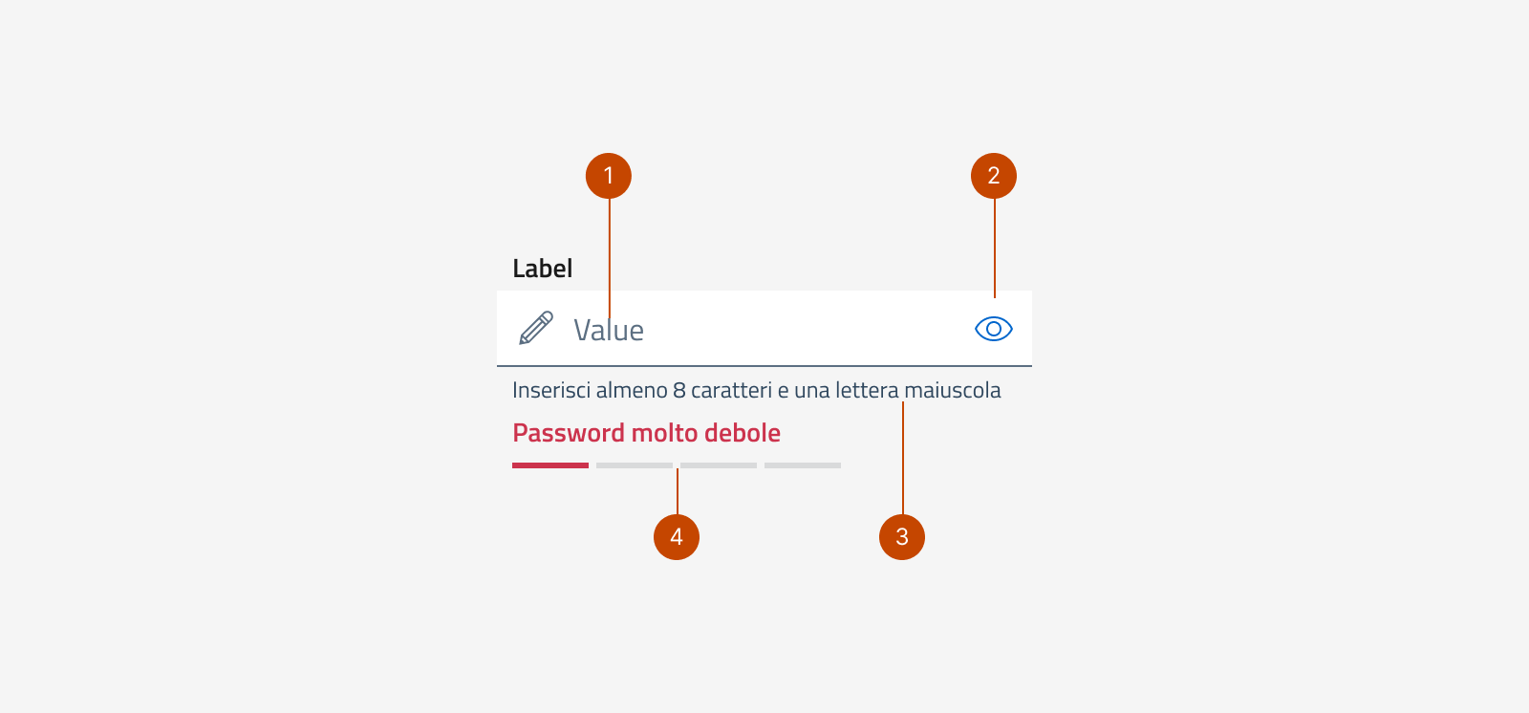Select the password input field

(x=764, y=328)
